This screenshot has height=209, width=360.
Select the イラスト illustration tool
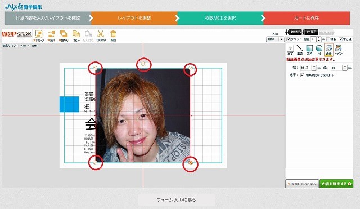click(x=339, y=50)
